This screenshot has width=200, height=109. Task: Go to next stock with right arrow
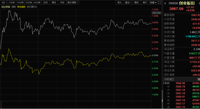click(199, 3)
